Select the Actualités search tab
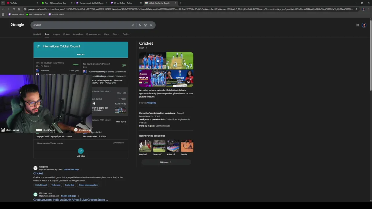The image size is (372, 209). 78,34
